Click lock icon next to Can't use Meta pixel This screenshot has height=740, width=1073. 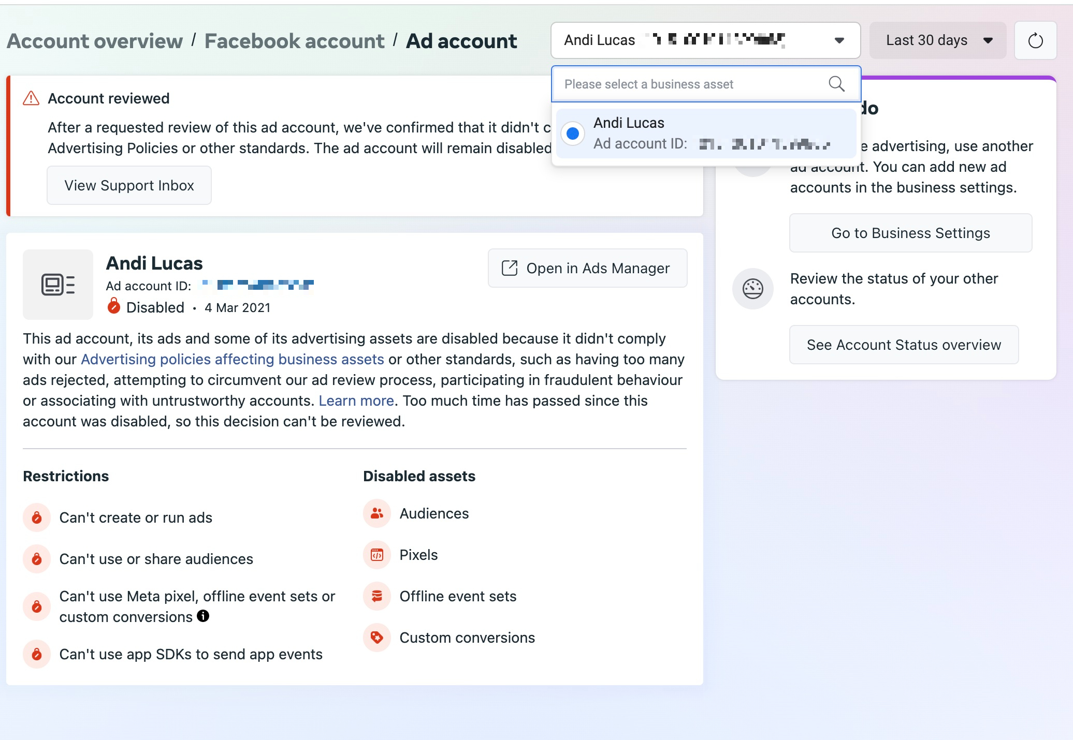[x=37, y=606]
